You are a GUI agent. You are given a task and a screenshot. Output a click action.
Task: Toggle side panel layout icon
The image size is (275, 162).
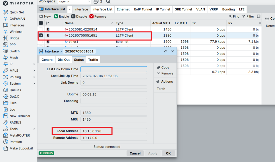point(259,16)
